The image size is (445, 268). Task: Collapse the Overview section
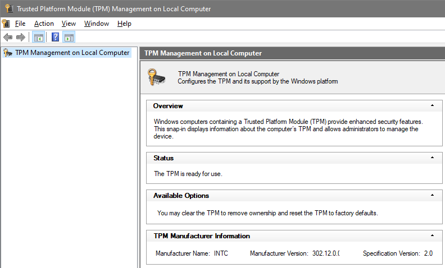pyautogui.click(x=432, y=105)
